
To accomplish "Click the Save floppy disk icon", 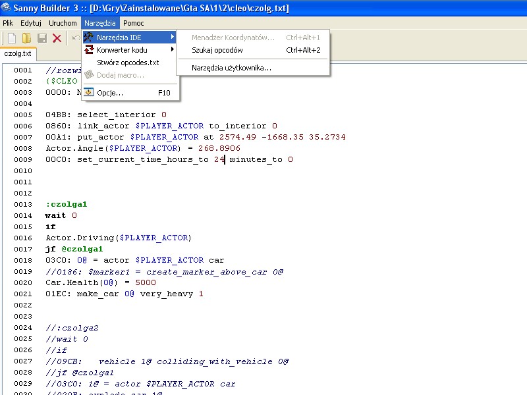I will pos(42,38).
